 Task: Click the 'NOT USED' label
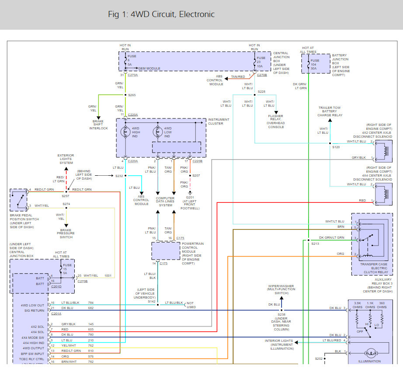(191, 305)
